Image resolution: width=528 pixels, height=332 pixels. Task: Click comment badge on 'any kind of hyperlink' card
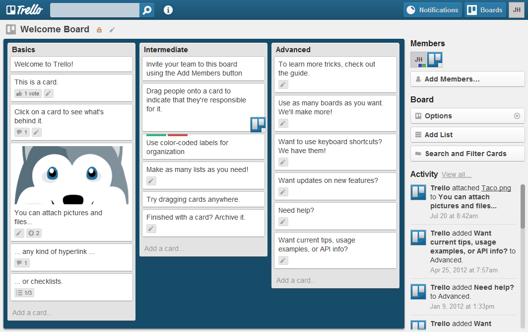22,263
